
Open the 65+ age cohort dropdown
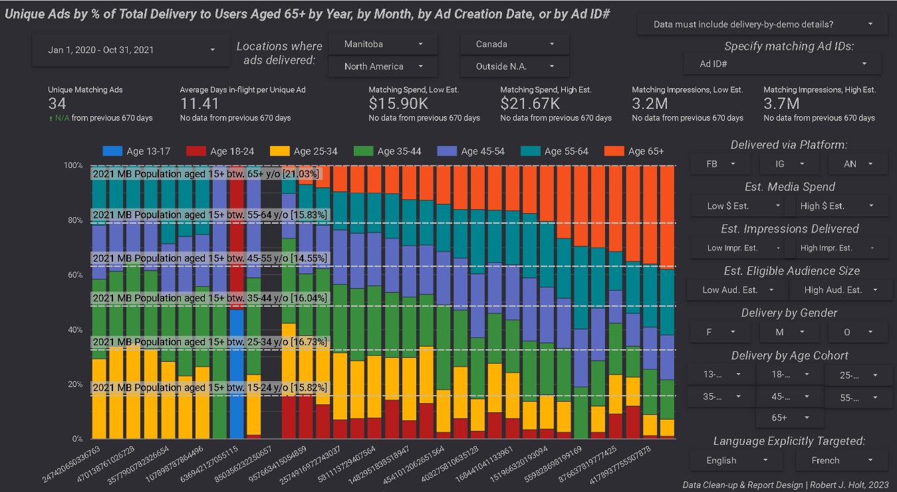click(790, 418)
